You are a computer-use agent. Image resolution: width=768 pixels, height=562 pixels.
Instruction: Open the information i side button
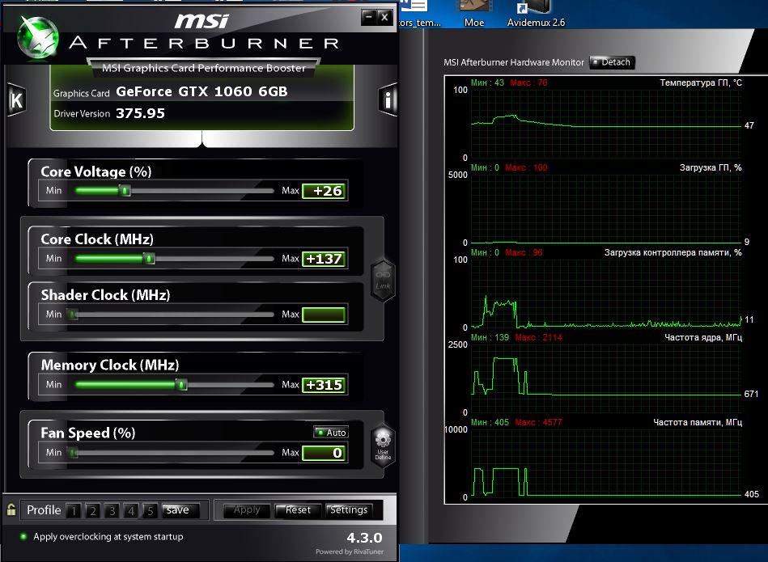[x=388, y=100]
